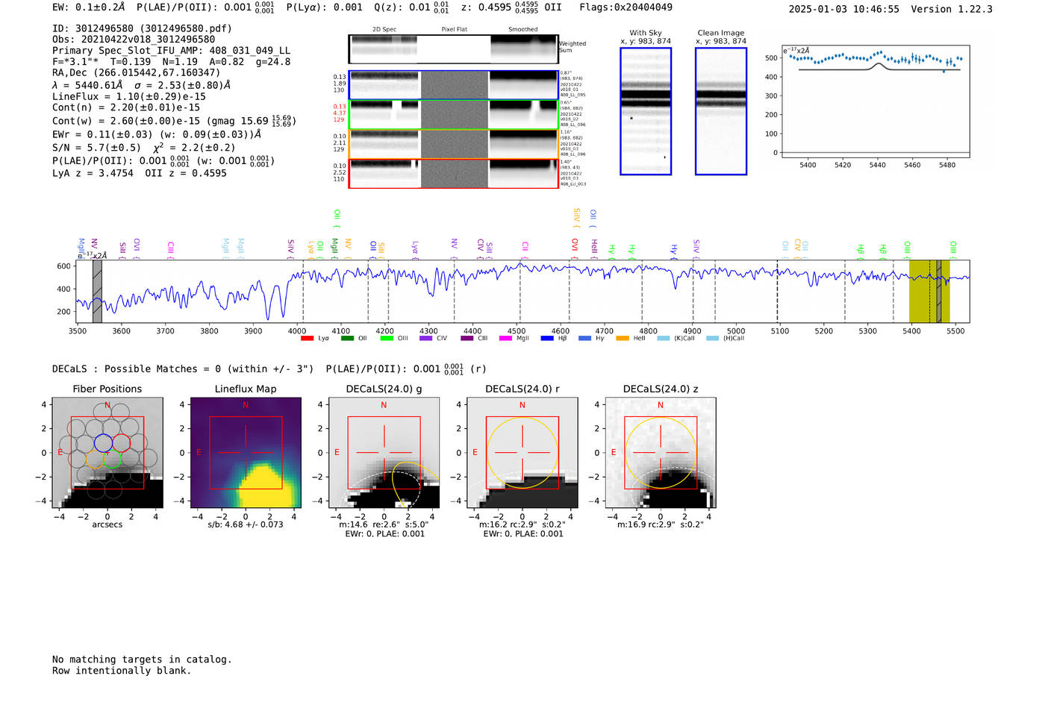1045x711 pixels.
Task: Select the green-bordered 2D spectrum row
Action: click(x=453, y=115)
